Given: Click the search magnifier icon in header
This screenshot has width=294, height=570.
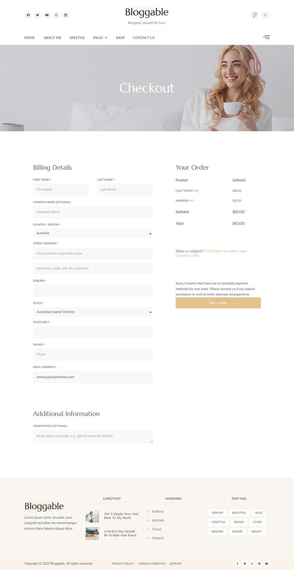Looking at the screenshot, I should pos(265,15).
